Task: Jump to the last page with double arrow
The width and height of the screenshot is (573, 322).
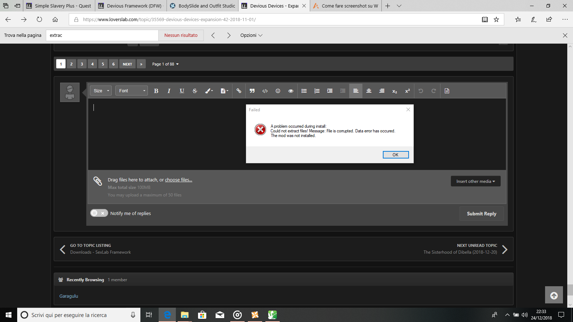Action: click(x=141, y=64)
